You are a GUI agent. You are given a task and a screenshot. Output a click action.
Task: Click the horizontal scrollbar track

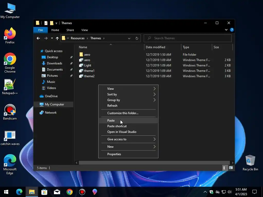(x=154, y=163)
